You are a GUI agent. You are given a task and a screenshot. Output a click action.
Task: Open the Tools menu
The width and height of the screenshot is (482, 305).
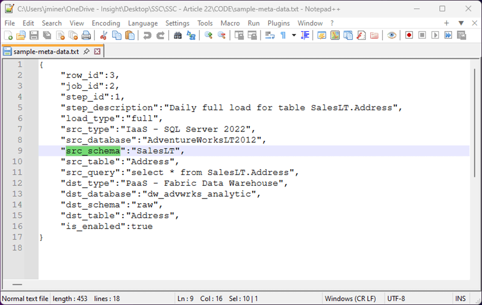click(x=205, y=23)
